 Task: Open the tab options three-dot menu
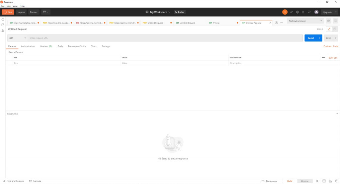282,23
